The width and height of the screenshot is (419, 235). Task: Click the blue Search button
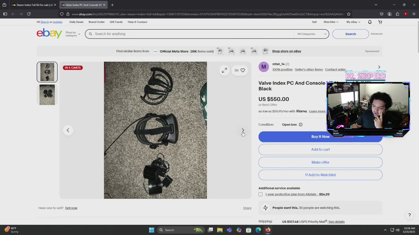click(x=351, y=34)
